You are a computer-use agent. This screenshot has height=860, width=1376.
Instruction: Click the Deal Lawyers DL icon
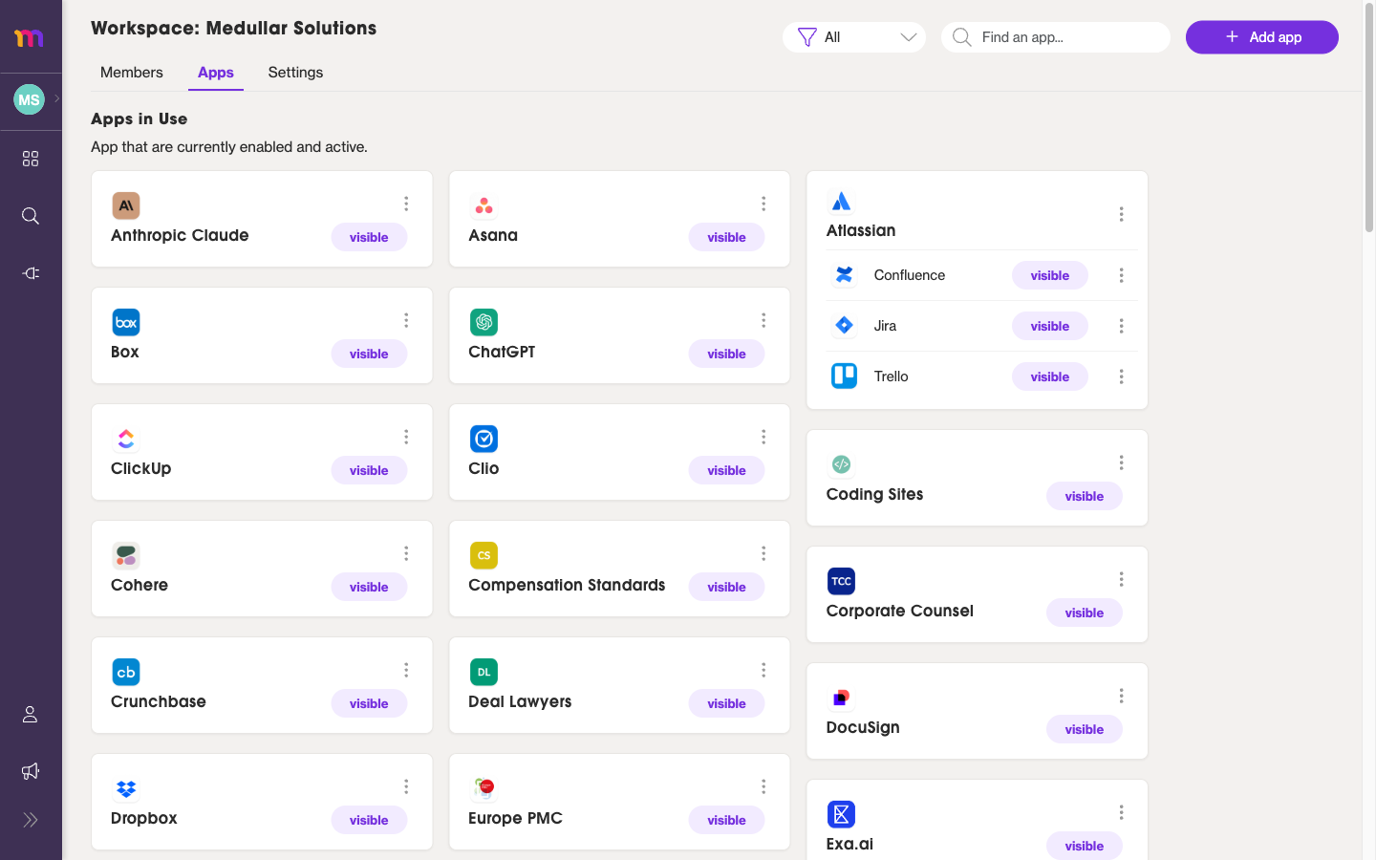484,672
